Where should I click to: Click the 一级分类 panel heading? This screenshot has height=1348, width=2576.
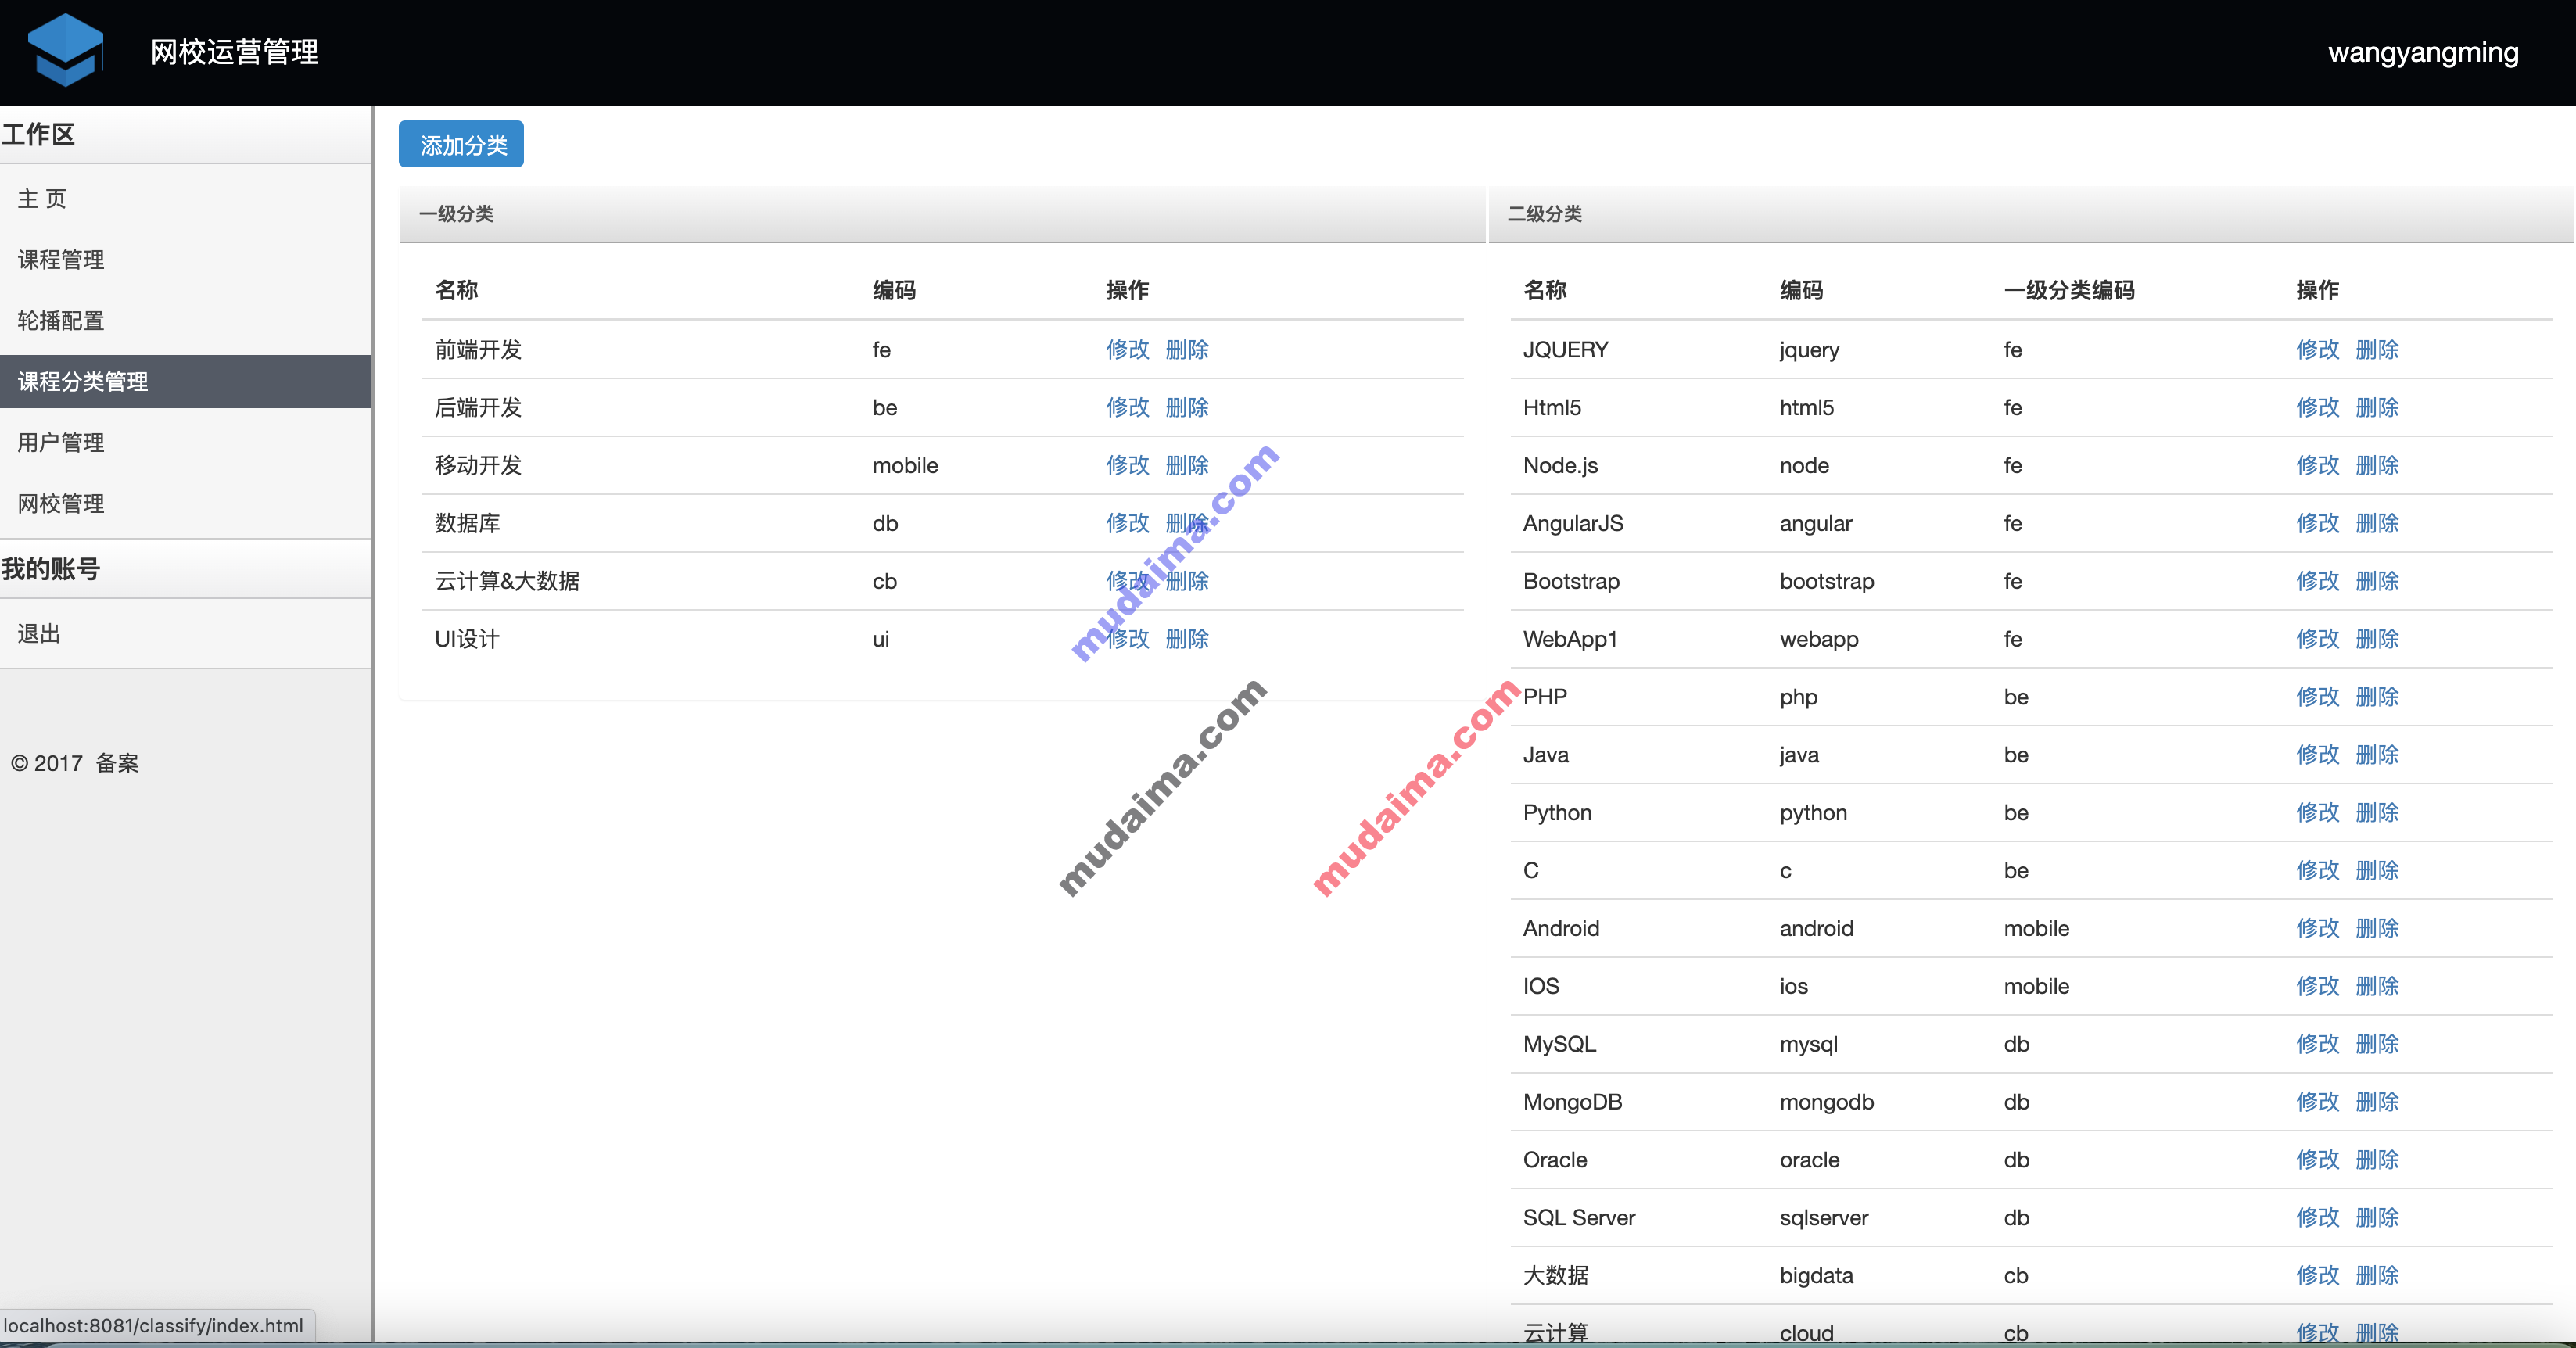coord(456,214)
